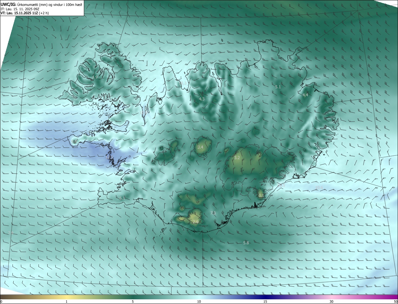Click the faint 7.9 value in the southwest
This screenshot has height=304, width=398.
tap(11, 233)
